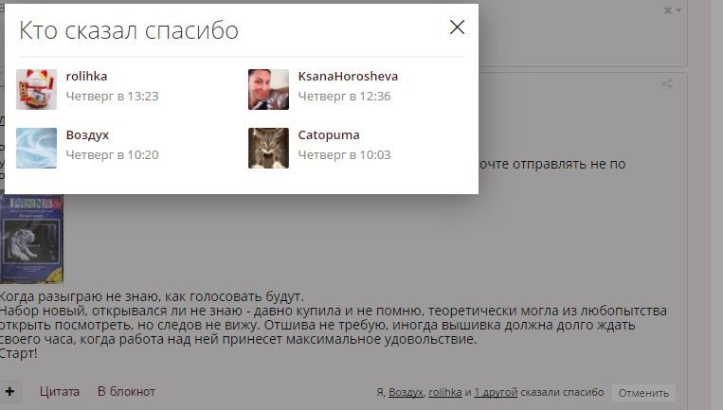
Task: Click the 'Четверг в 13:23' timestamp
Action: point(112,97)
